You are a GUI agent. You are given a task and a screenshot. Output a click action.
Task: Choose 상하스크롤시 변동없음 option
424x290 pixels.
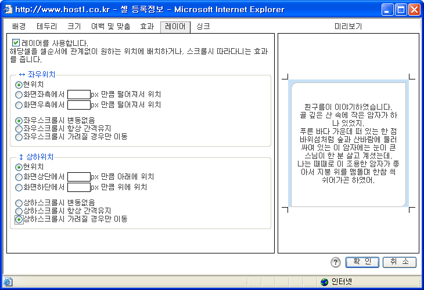(19, 203)
